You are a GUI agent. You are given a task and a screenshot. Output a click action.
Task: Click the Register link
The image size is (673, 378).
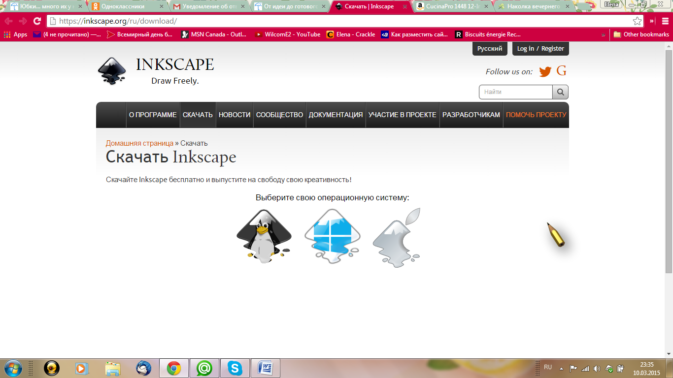(553, 49)
